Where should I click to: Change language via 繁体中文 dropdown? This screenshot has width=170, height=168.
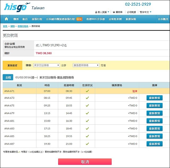146,12
